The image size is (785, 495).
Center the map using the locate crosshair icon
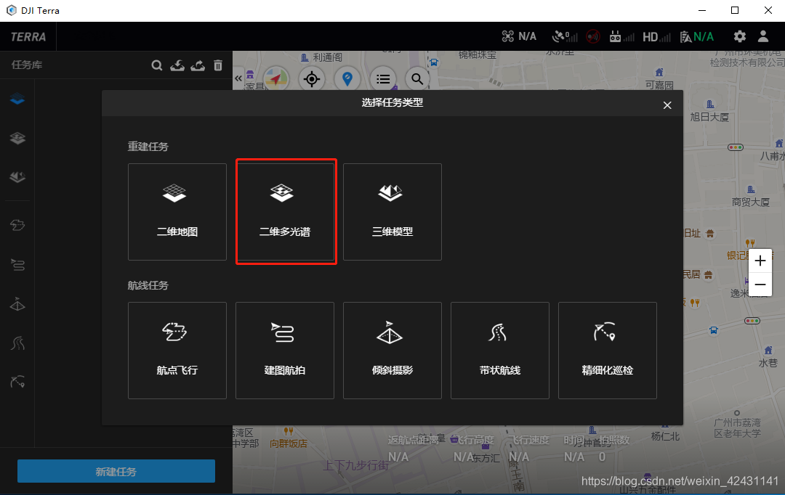coord(312,78)
